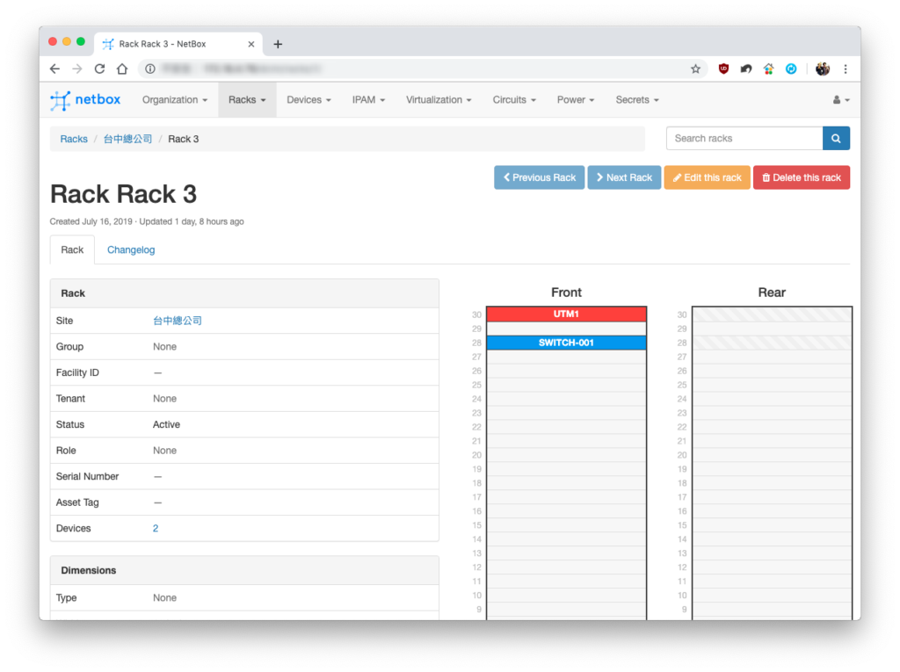Click the NetBox logo
Viewport: 900px width, 672px height.
(x=85, y=100)
